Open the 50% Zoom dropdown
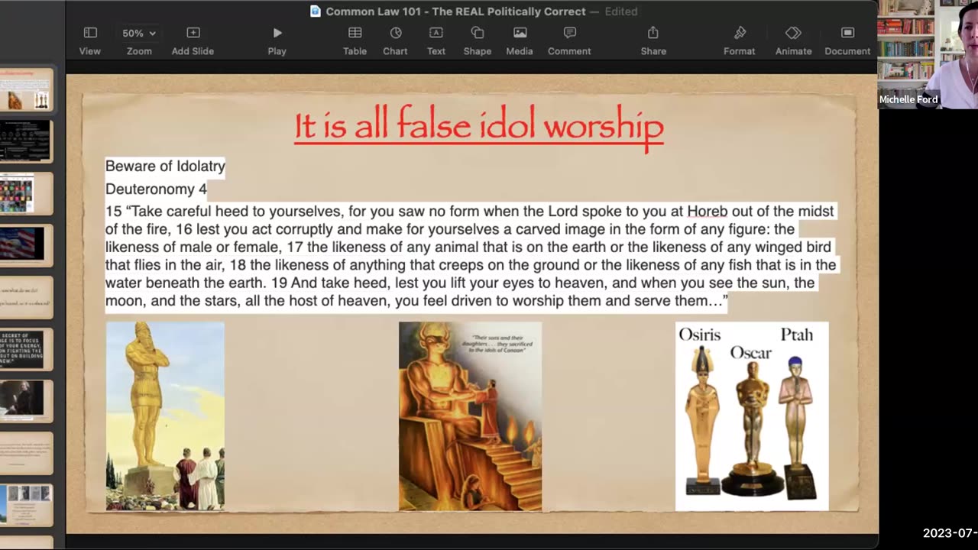 pos(139,40)
